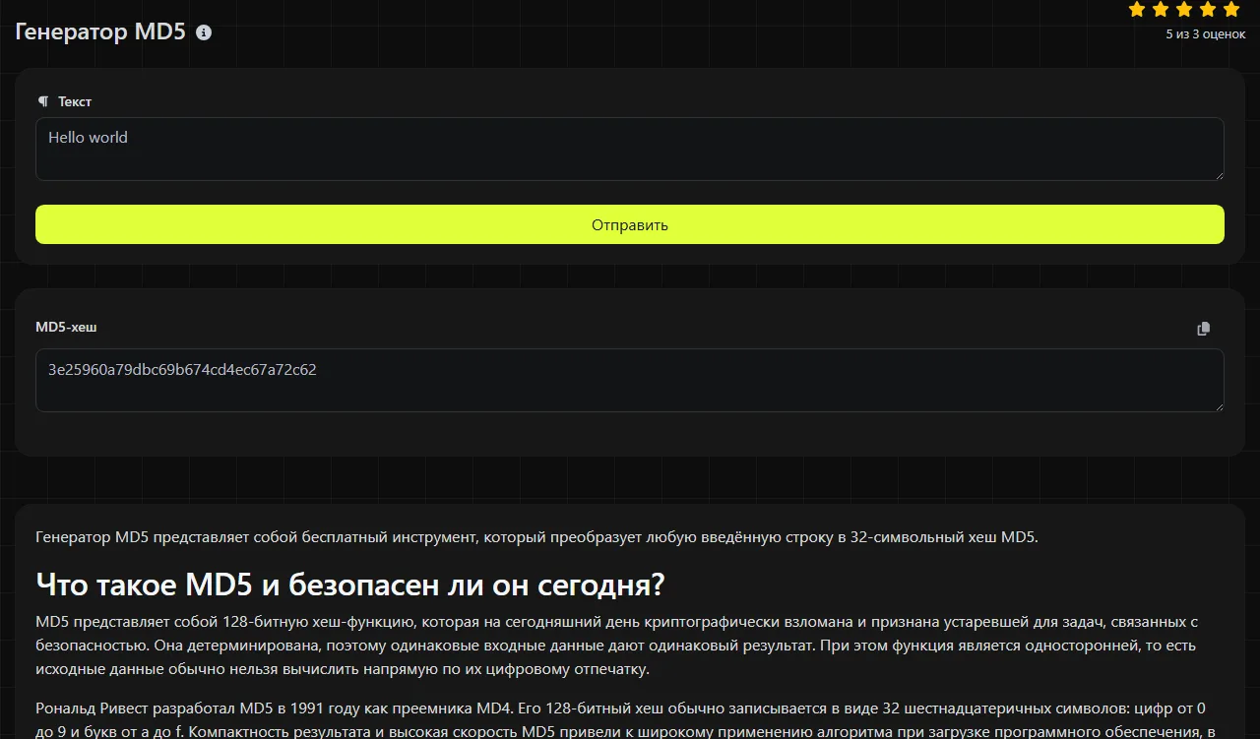Click the paragraph icon next to Текст
Image resolution: width=1260 pixels, height=739 pixels.
[42, 101]
